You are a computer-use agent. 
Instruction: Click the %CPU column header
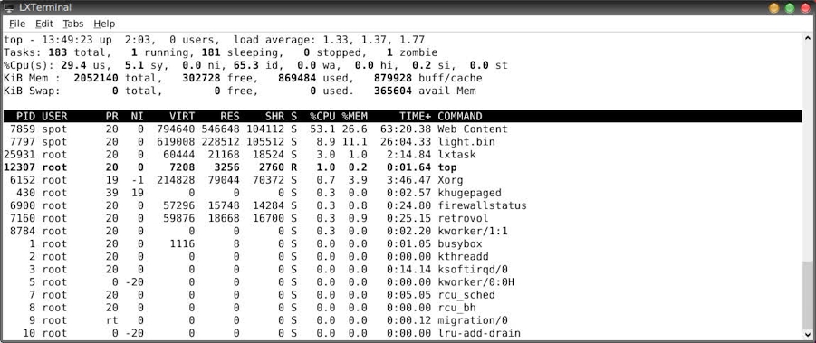coord(322,117)
